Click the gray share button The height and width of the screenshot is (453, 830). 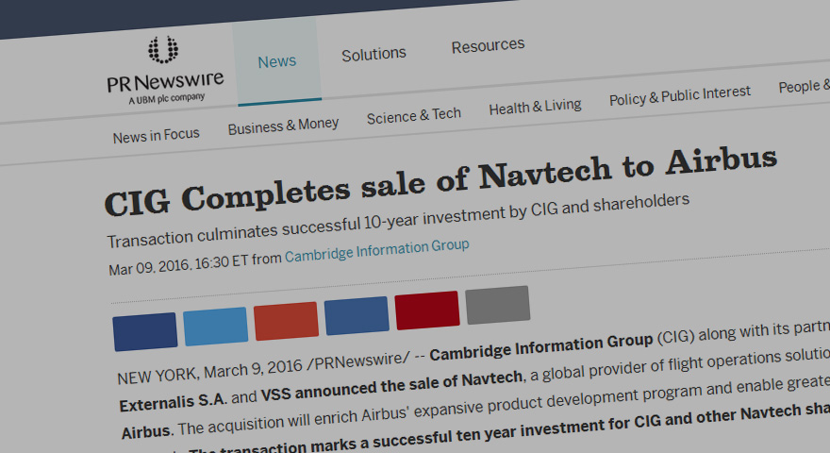tap(497, 305)
